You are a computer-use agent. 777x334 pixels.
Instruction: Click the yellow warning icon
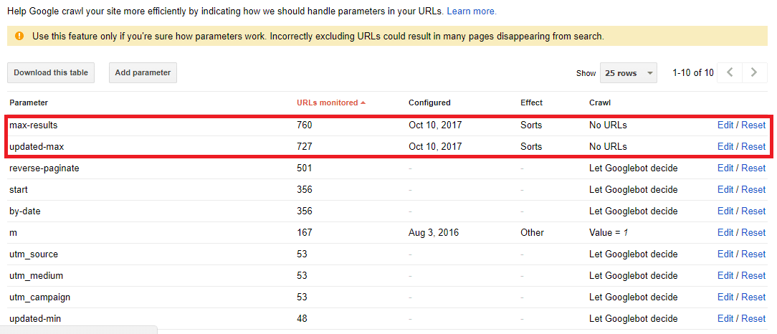click(x=19, y=36)
